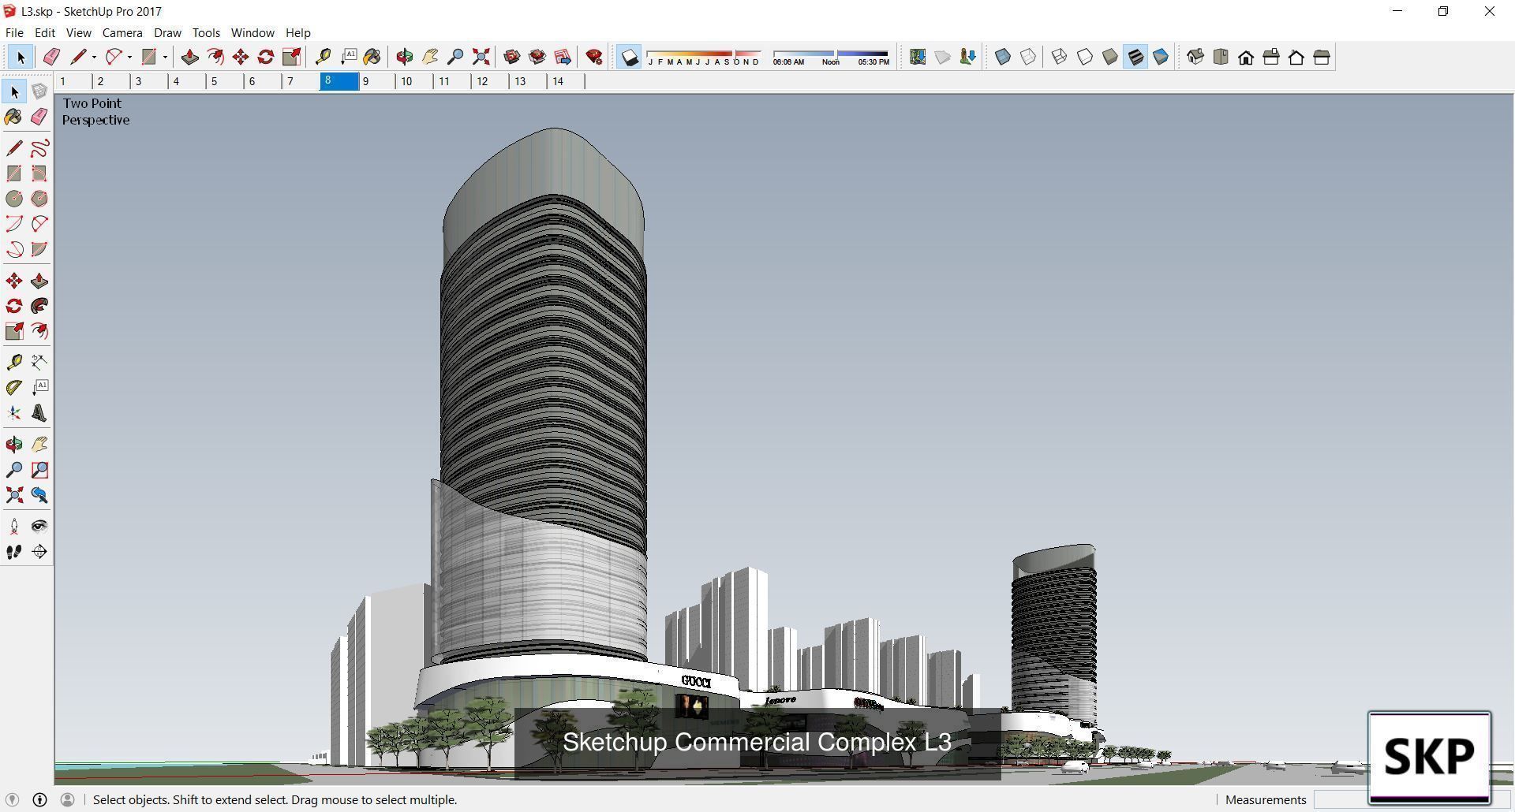Enable Wireframe face style
Image resolution: width=1515 pixels, height=812 pixels.
(x=1060, y=57)
